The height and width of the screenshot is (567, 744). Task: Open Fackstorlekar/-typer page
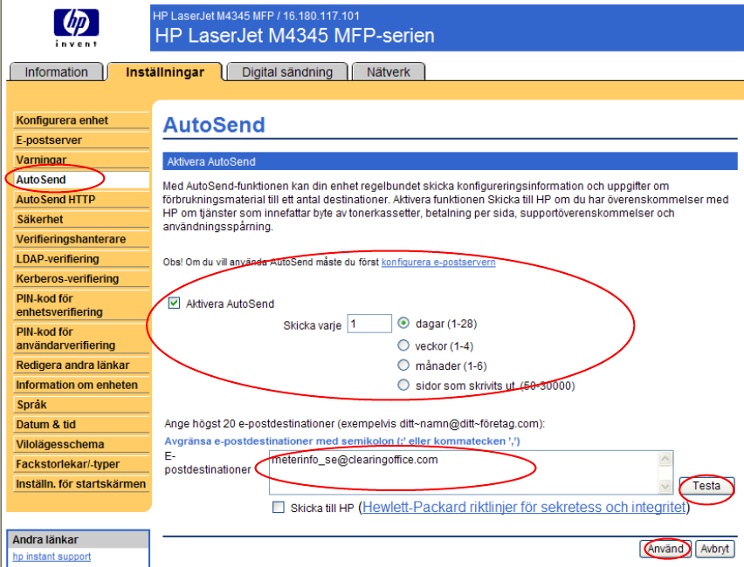click(x=81, y=464)
